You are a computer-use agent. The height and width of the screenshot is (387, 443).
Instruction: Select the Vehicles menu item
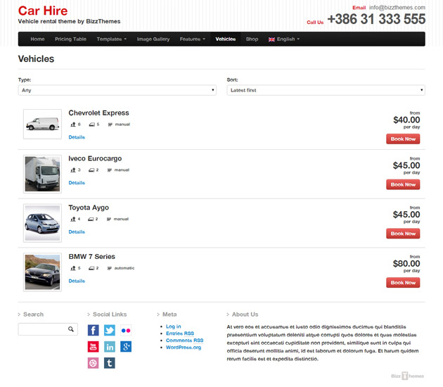coord(226,39)
